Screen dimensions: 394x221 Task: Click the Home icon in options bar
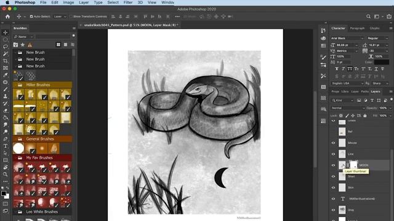pyautogui.click(x=7, y=17)
